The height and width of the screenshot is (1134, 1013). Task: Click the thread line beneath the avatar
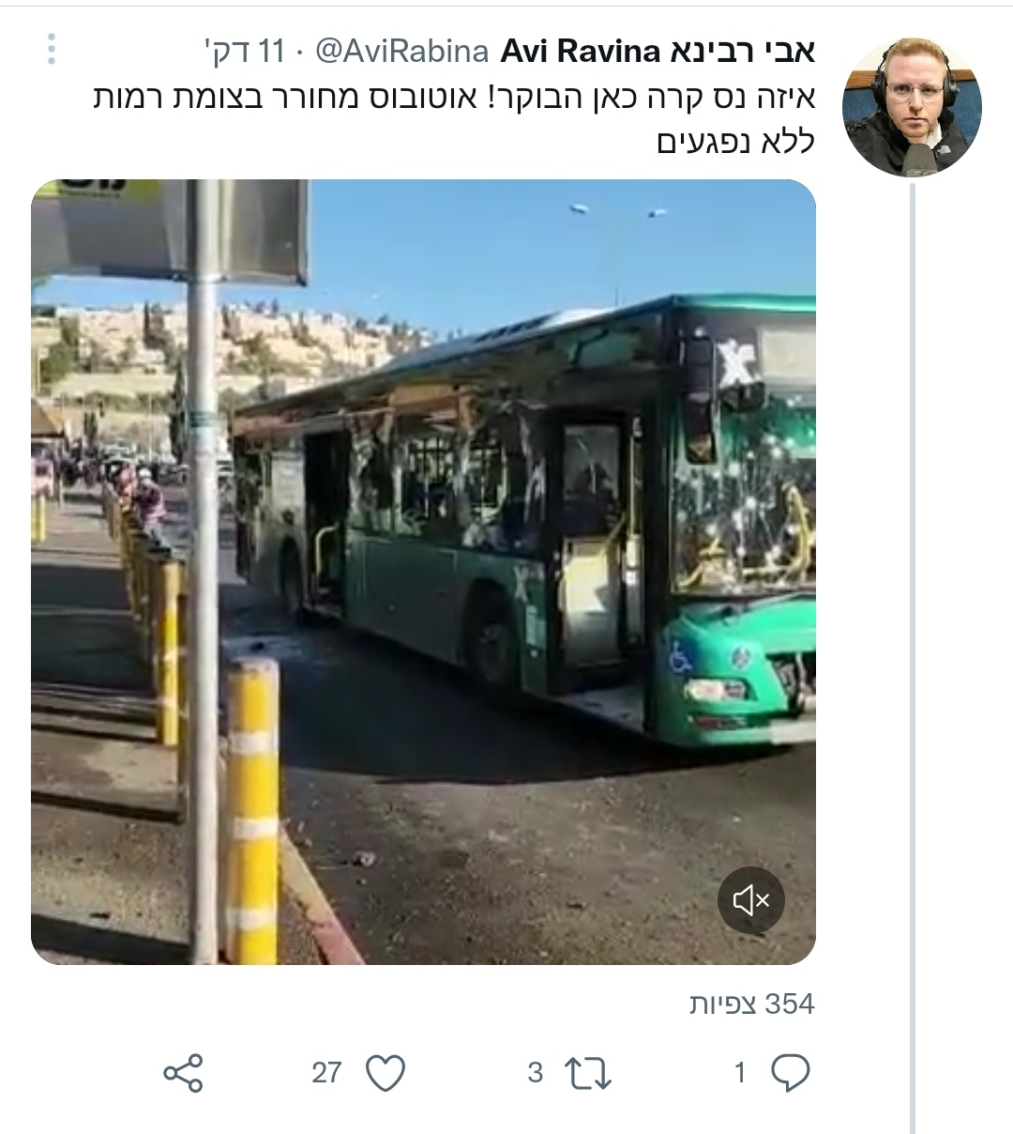coord(912,657)
